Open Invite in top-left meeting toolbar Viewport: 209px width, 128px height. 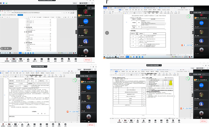[x=28, y=59]
